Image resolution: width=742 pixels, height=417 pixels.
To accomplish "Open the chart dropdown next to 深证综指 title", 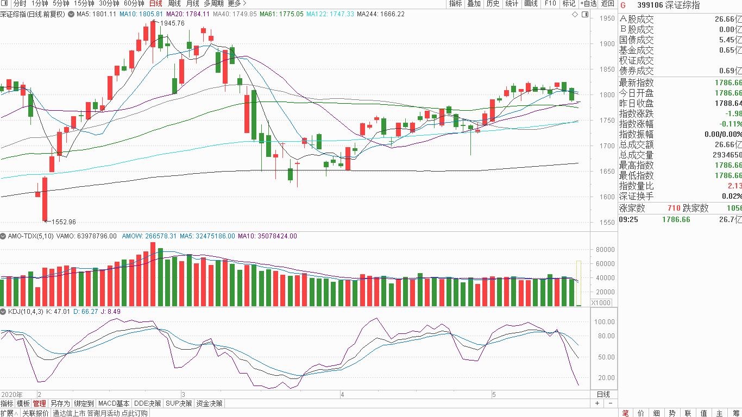I will (x=71, y=14).
